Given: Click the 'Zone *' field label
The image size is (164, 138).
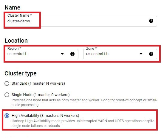Looking at the screenshot, I should tap(91, 49).
